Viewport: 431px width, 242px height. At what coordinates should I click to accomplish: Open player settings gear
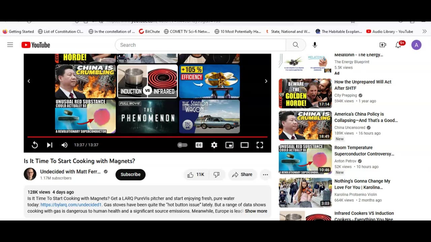[214, 145]
